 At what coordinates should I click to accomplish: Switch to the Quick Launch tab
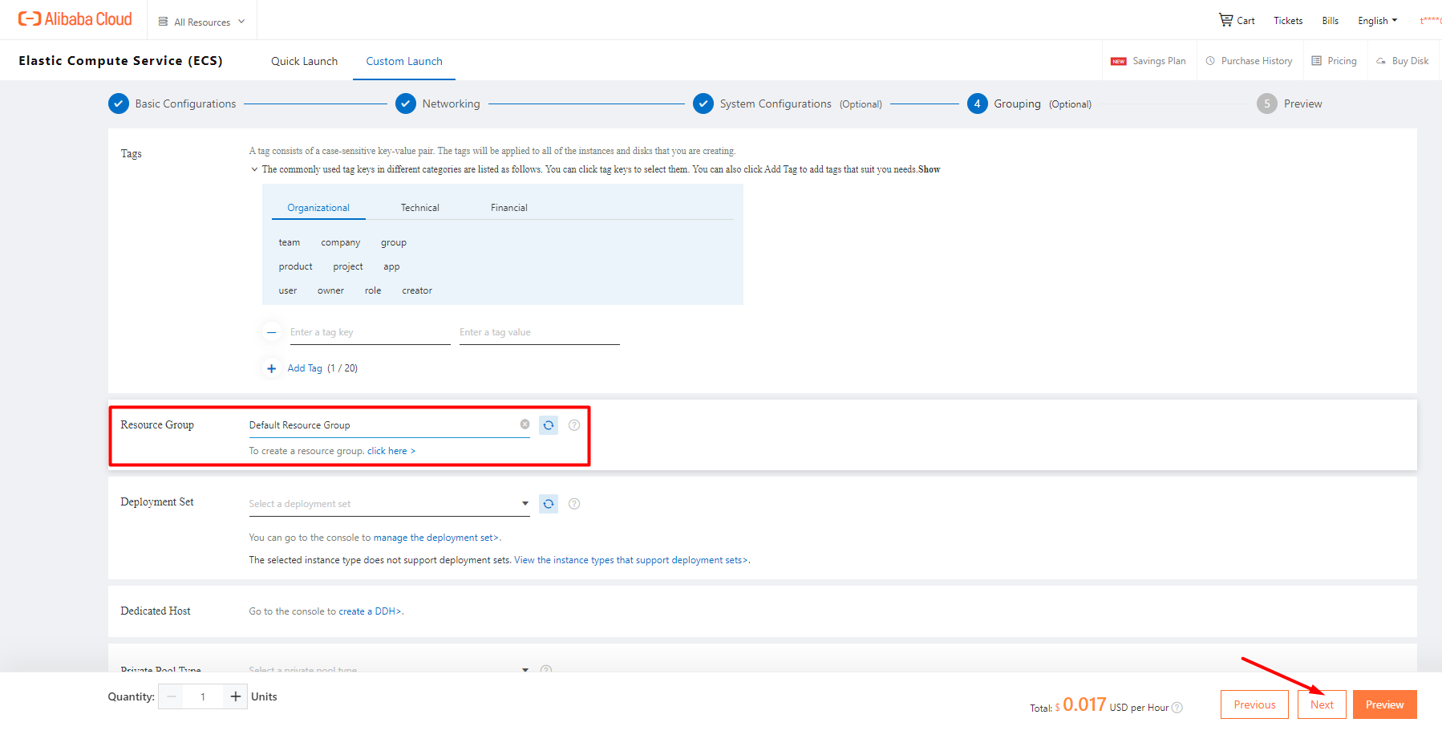[305, 61]
